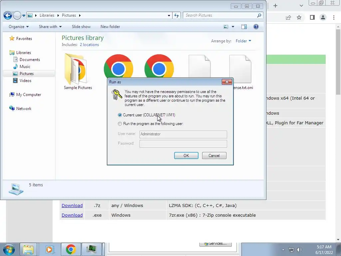Image resolution: width=341 pixels, height=256 pixels.
Task: Open Explorer help icon
Action: point(256,27)
